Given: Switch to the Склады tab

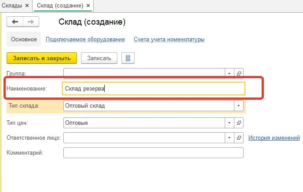Looking at the screenshot, I should (12, 6).
